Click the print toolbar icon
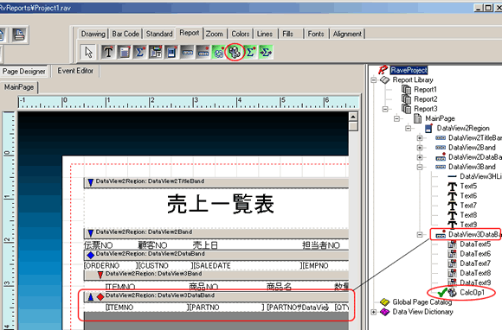This screenshot has height=330, width=502. (x=19, y=35)
